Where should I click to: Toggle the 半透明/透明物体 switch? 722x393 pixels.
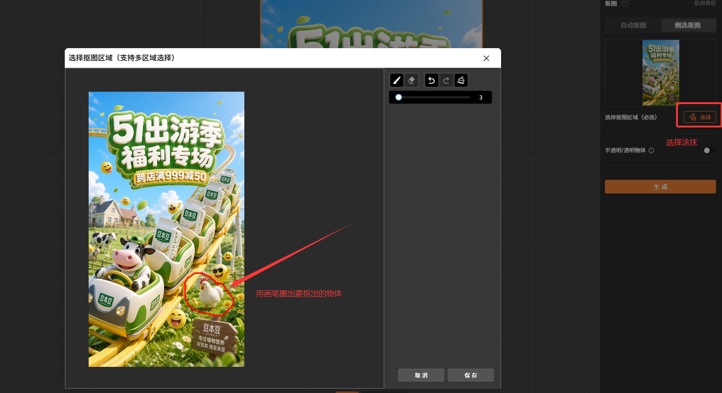point(709,150)
